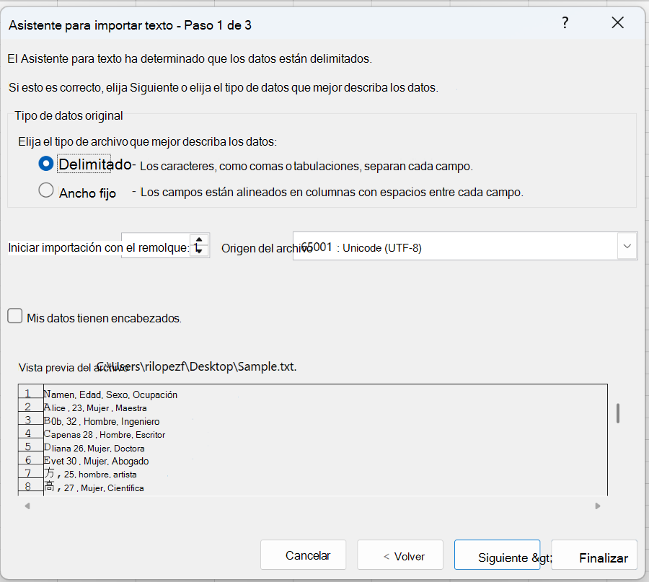This screenshot has width=649, height=582.
Task: Click the preview vertical scrollbar thumb
Action: [618, 413]
